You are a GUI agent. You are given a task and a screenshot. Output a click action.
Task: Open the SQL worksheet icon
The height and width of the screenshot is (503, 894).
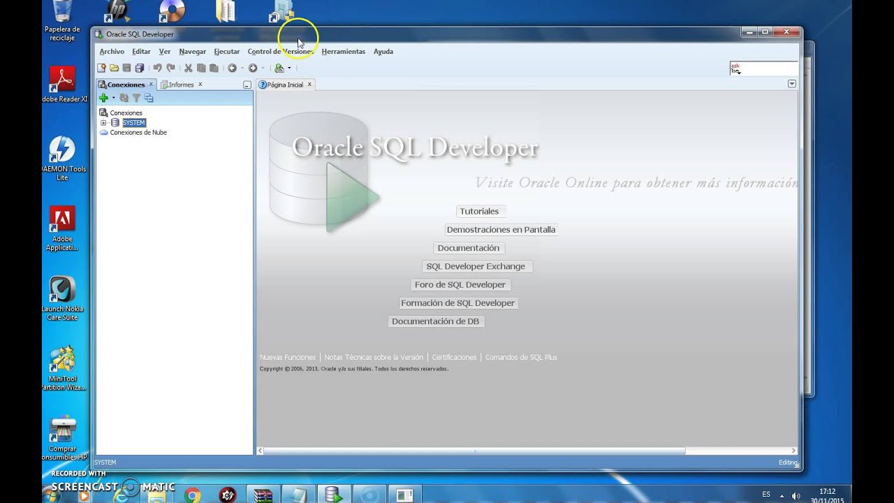click(x=279, y=68)
